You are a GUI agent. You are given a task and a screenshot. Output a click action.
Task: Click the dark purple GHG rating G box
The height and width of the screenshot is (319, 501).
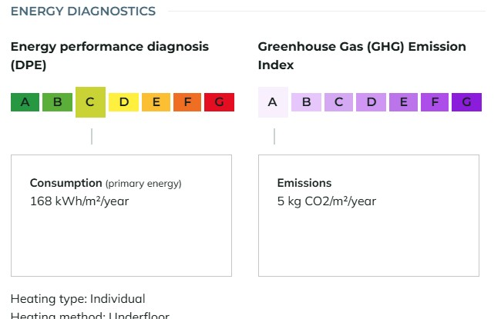[x=466, y=102]
